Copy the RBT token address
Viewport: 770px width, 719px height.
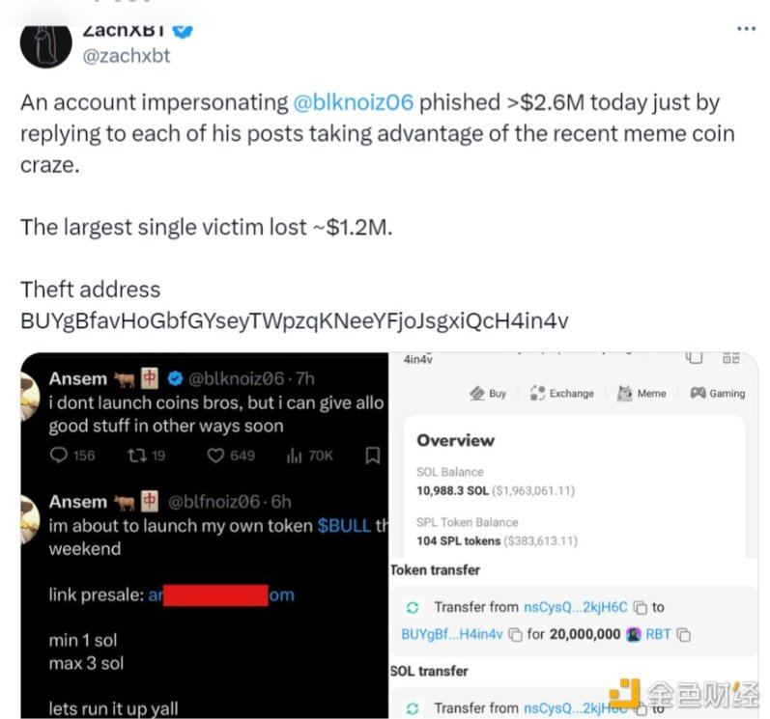click(684, 635)
